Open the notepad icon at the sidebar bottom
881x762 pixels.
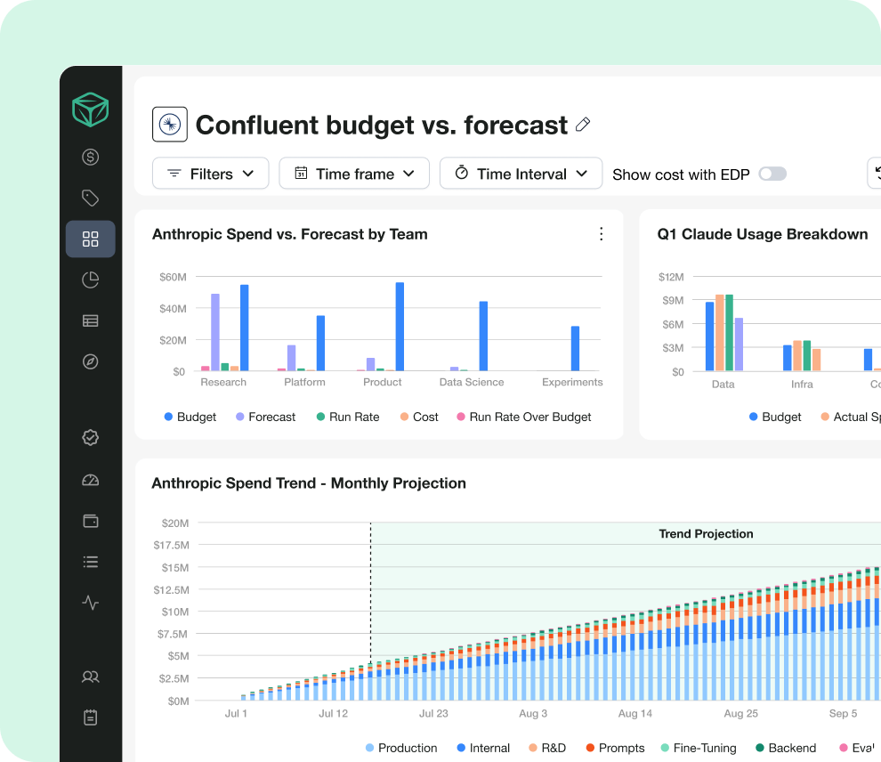click(x=90, y=717)
